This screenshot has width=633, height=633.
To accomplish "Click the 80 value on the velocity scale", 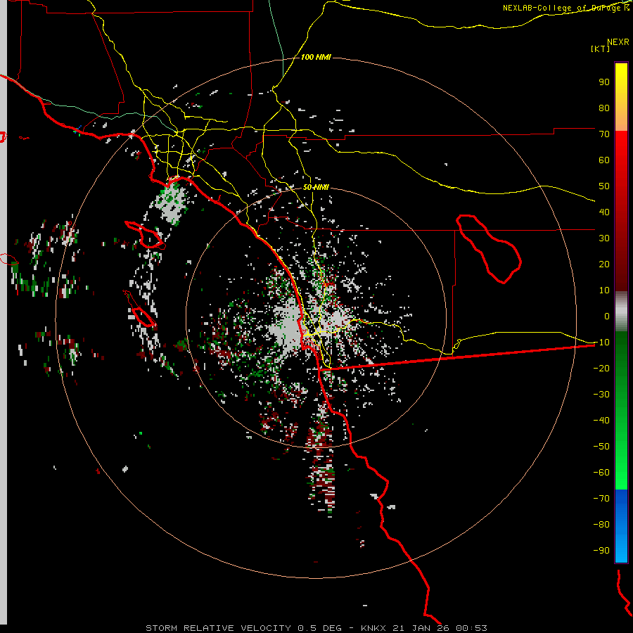I will tap(604, 108).
